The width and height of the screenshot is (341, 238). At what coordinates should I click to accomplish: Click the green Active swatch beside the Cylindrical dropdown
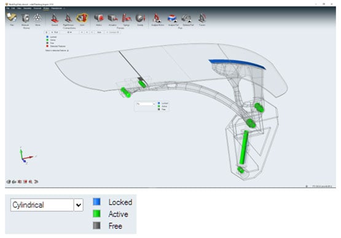[96, 213]
